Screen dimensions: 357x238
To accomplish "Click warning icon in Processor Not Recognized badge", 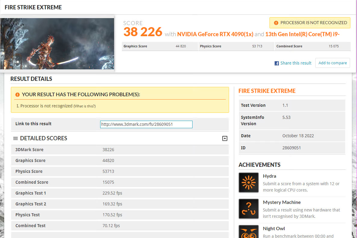I will [x=276, y=23].
